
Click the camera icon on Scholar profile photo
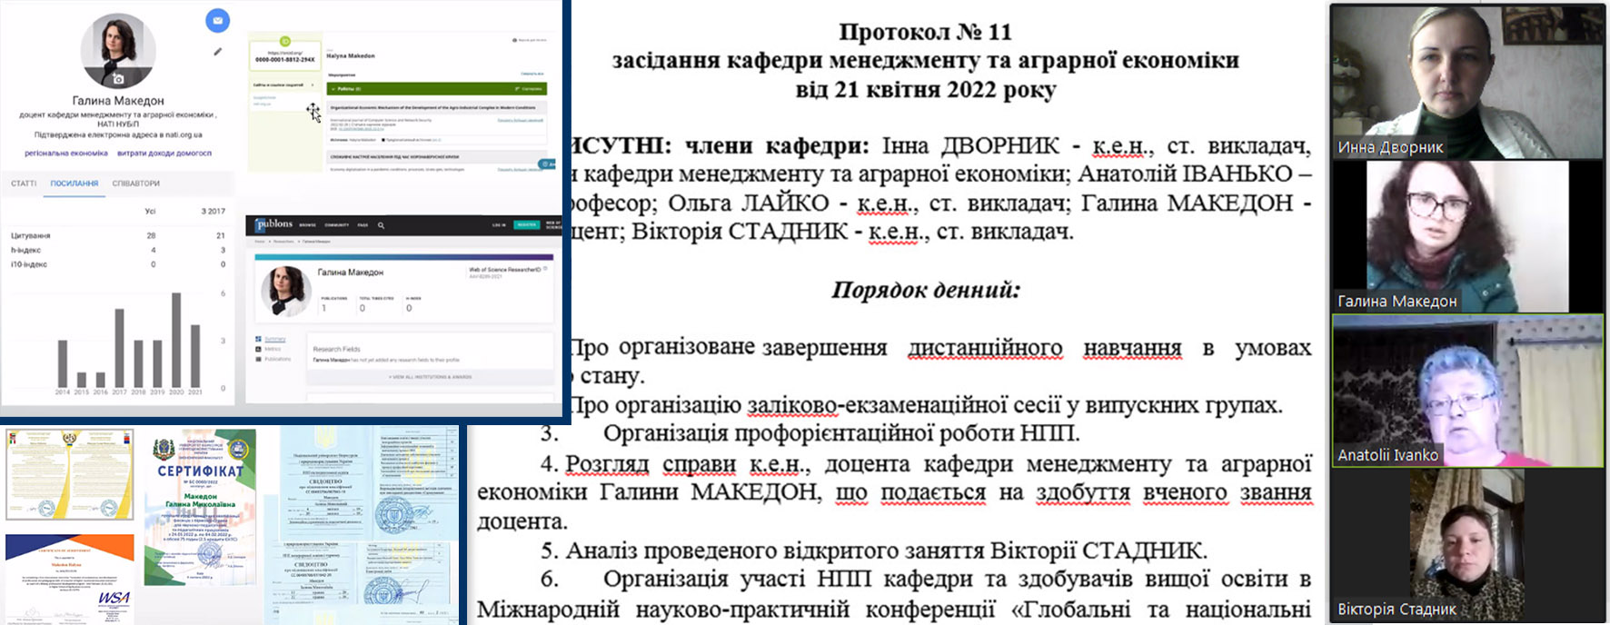118,79
